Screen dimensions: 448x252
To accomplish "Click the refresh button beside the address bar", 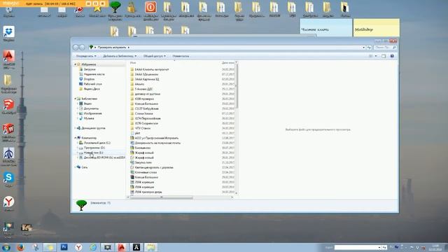I will 369,48.
